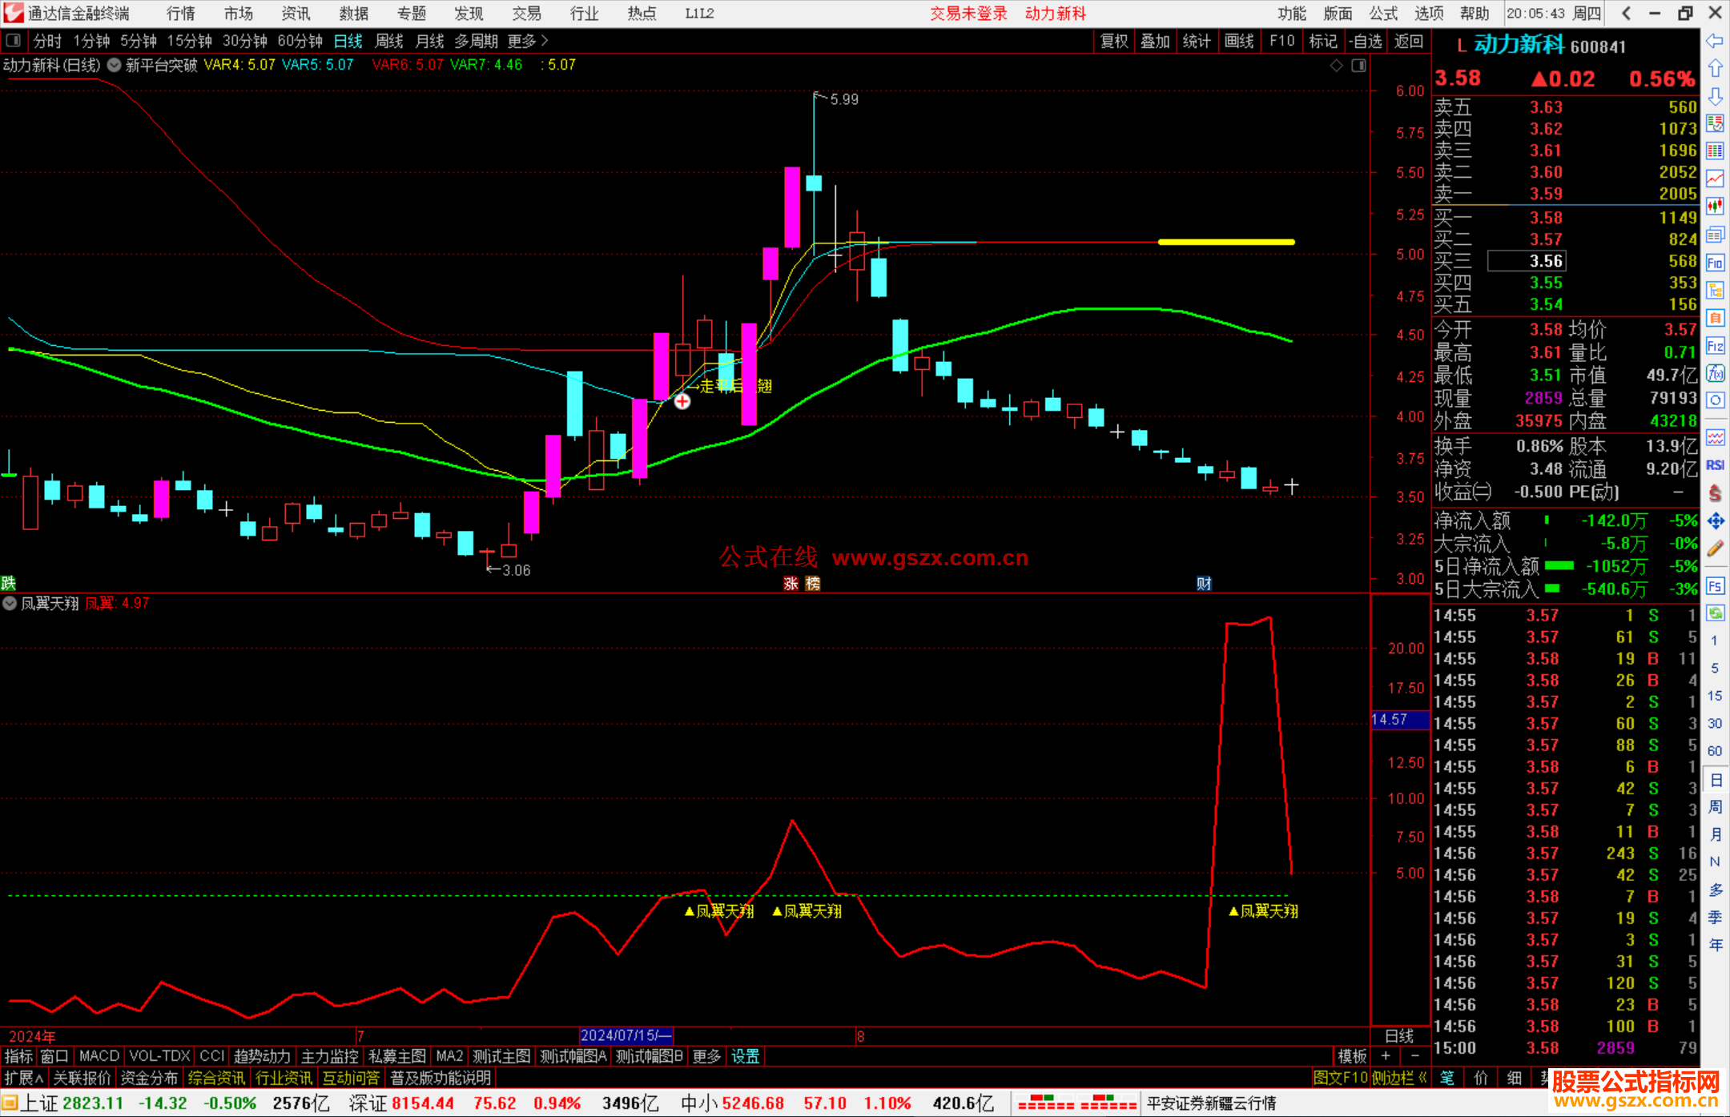Switch to the MACD indicator tab

point(99,1056)
